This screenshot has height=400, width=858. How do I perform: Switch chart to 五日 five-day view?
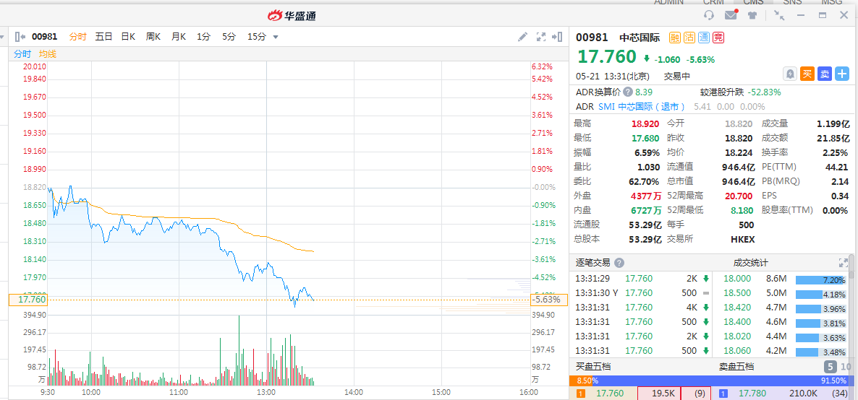pos(104,37)
